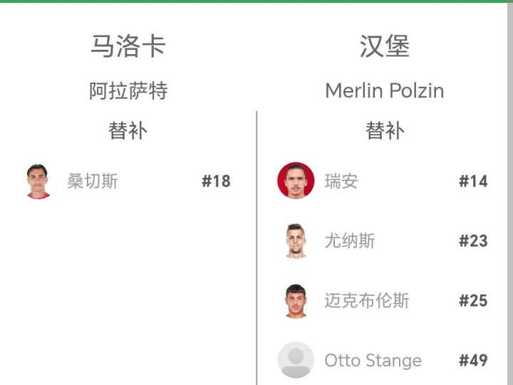Open coach 阿拉萨特 name

click(x=128, y=91)
